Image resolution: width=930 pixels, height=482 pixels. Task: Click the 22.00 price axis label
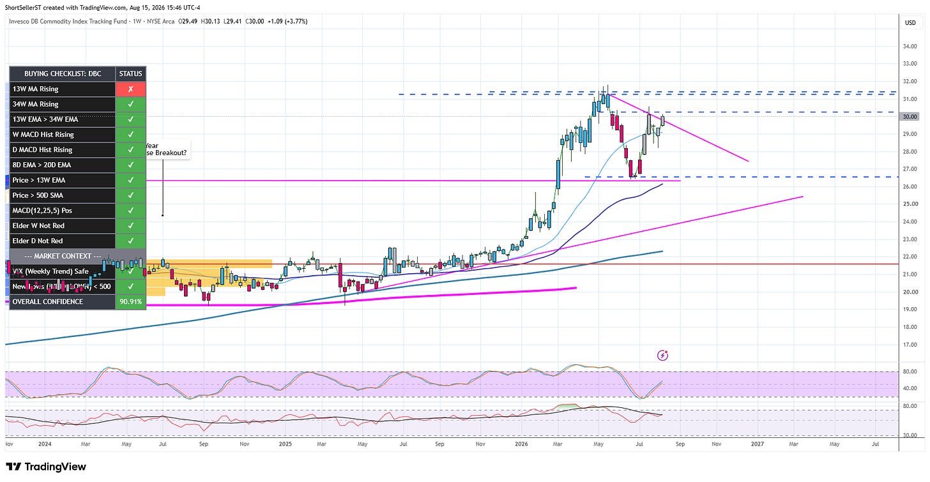tap(910, 257)
